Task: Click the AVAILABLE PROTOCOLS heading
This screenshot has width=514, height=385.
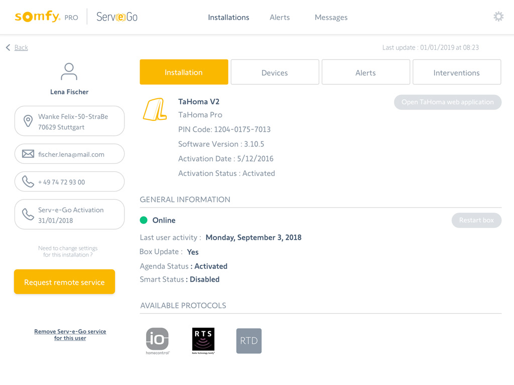Action: click(x=183, y=306)
